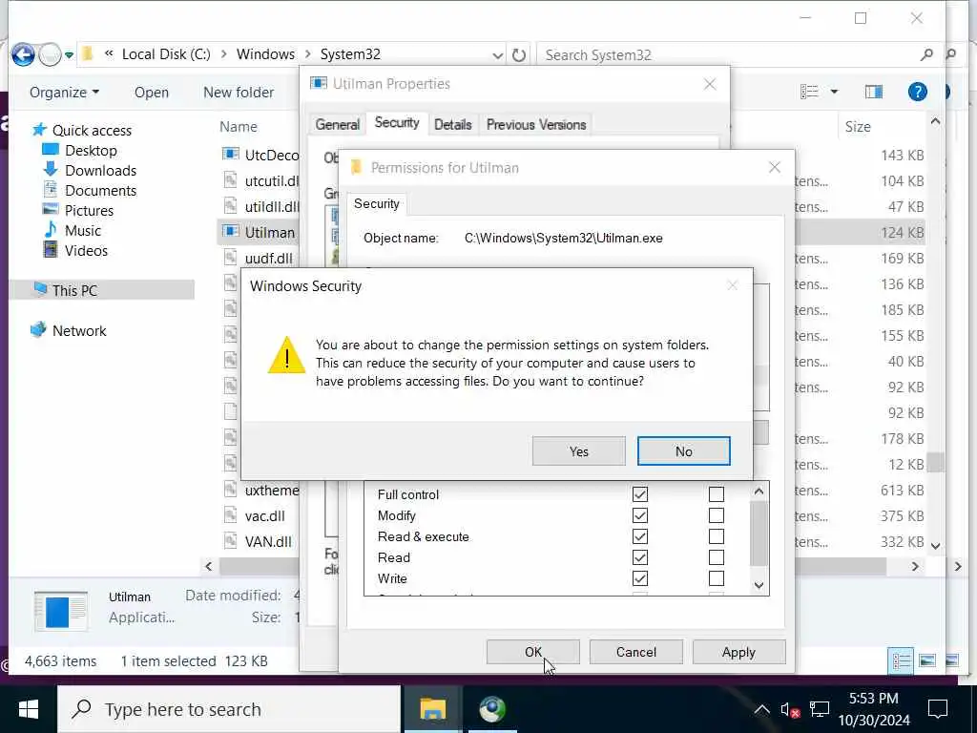This screenshot has width=977, height=733.
Task: Click No in Windows Security dialog
Action: pyautogui.click(x=683, y=451)
